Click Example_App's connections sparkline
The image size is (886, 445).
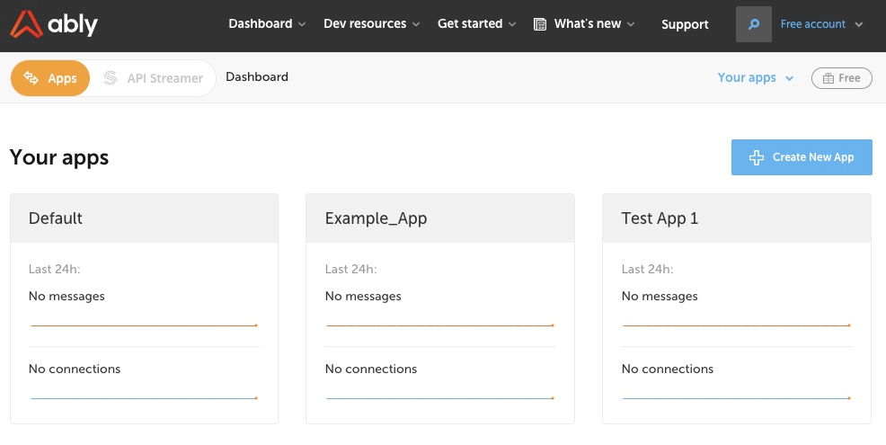pos(440,398)
